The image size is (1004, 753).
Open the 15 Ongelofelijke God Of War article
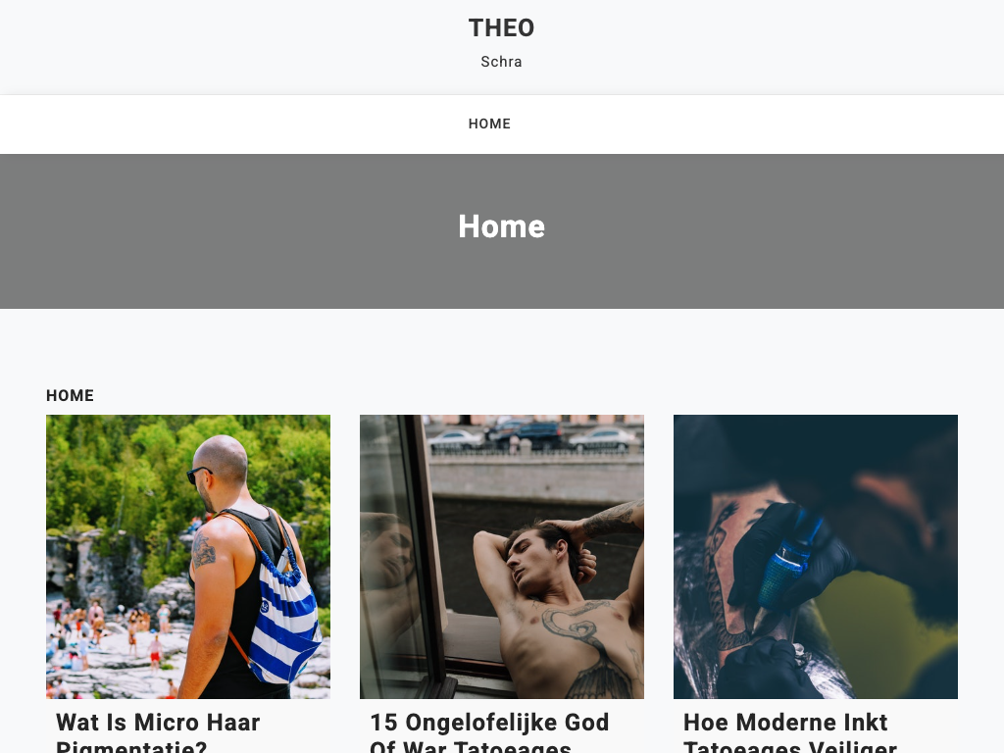click(x=490, y=731)
